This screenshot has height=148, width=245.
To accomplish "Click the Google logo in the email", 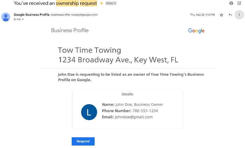I will tap(196, 31).
